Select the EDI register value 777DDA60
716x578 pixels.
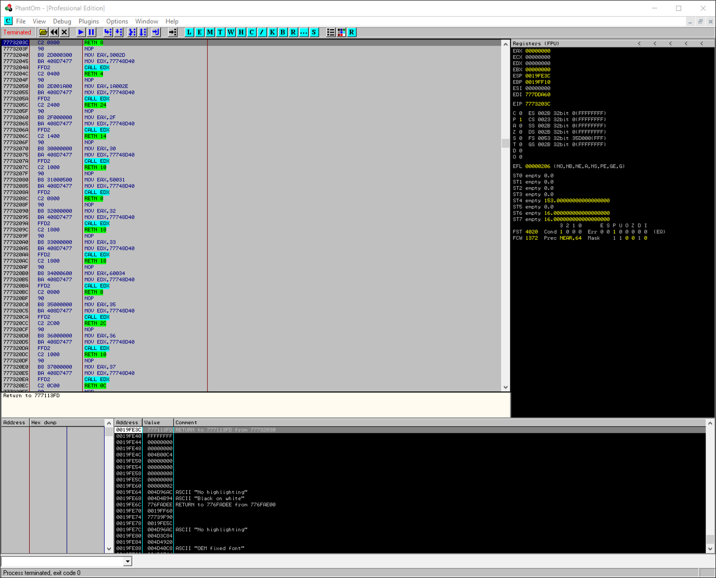tap(538, 95)
